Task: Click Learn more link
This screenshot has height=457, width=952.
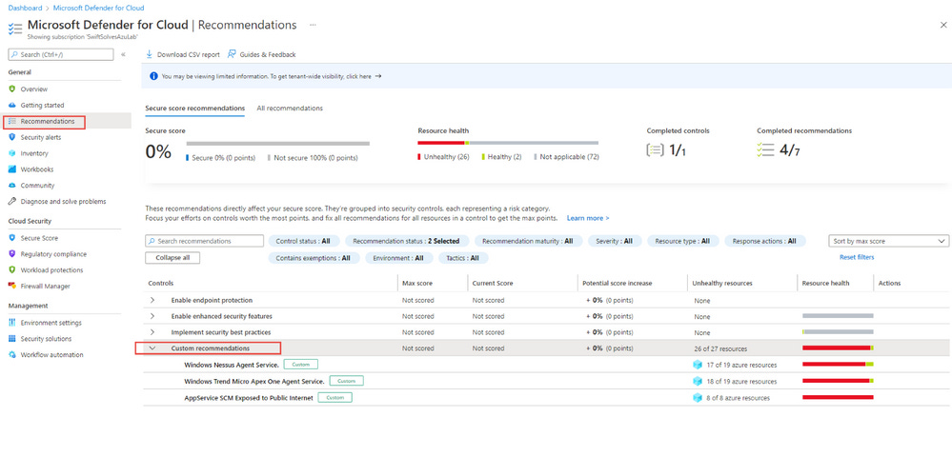Action: click(588, 218)
